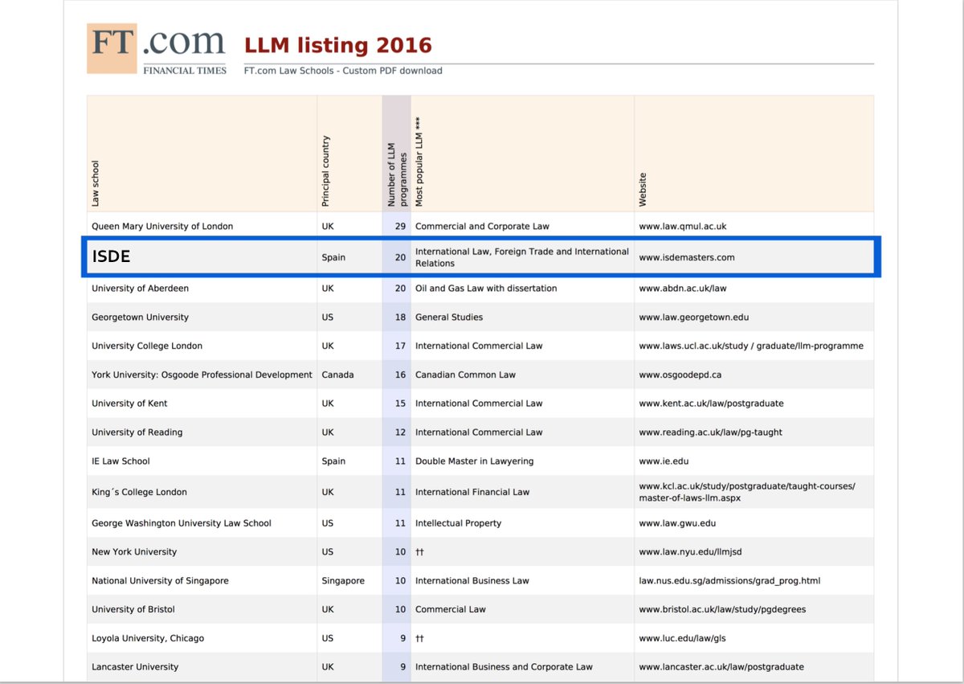Click the 29 programmes value for Queen Mary
Image resolution: width=964 pixels, height=684 pixels.
400,227
